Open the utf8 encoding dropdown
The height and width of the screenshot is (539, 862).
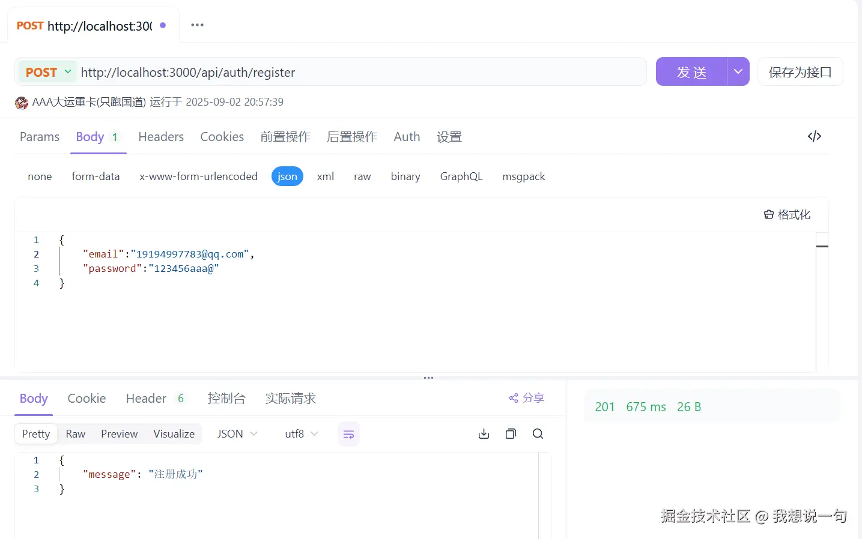[302, 434]
